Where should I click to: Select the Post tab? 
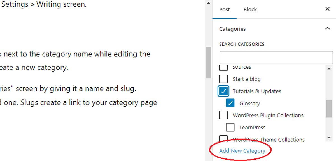[224, 9]
